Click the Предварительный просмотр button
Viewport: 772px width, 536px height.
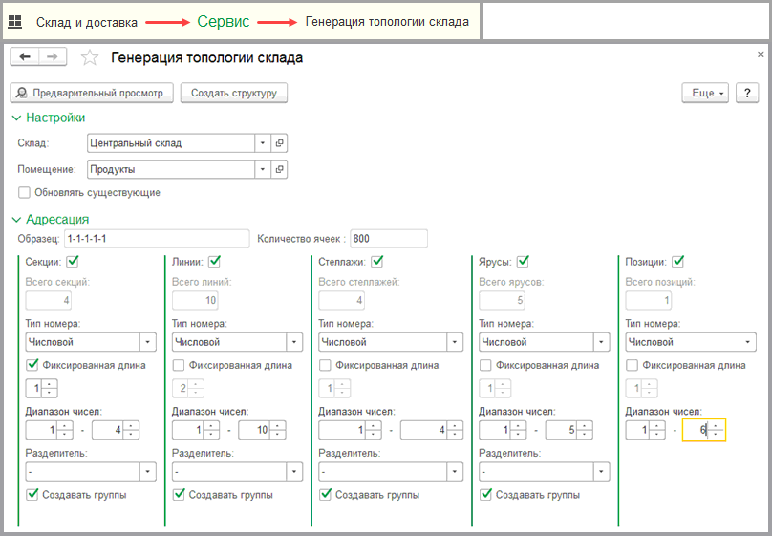click(x=93, y=93)
